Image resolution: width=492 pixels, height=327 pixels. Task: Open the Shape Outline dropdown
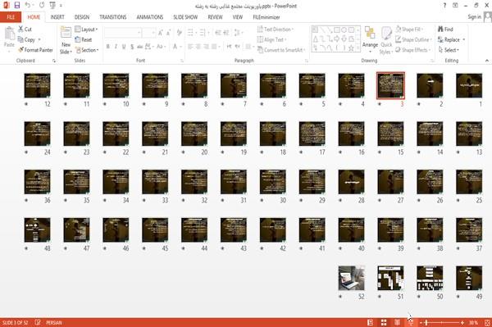pyautogui.click(x=413, y=39)
